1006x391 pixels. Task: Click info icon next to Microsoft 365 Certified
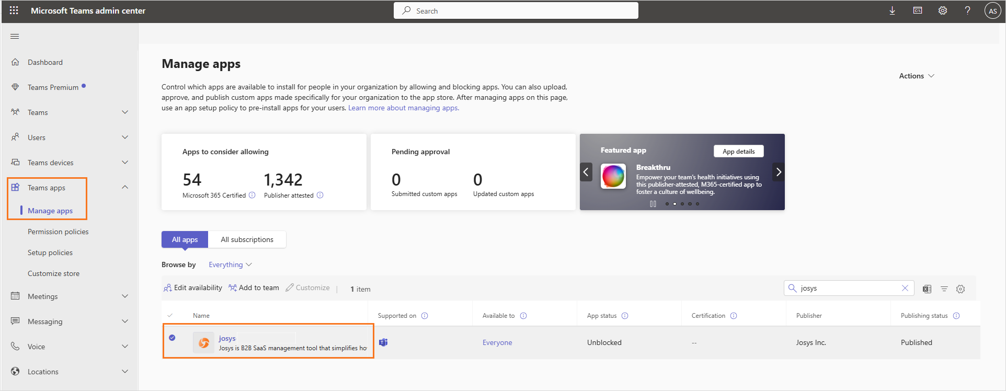pos(252,195)
